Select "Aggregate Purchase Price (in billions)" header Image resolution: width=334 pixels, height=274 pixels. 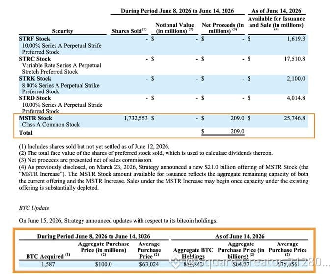(x=241, y=250)
